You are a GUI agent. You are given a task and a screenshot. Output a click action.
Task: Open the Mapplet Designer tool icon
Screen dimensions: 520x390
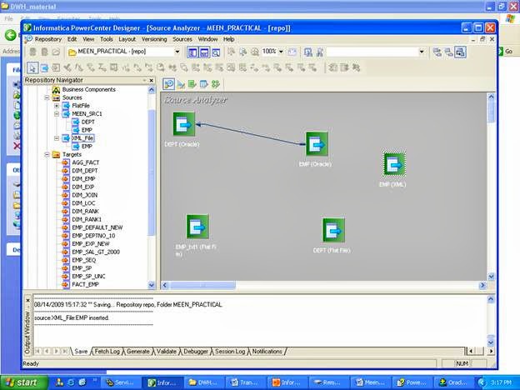[204, 84]
